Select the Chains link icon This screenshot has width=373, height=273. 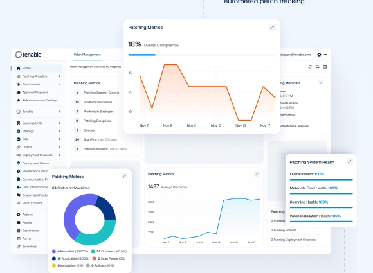[x=18, y=147]
